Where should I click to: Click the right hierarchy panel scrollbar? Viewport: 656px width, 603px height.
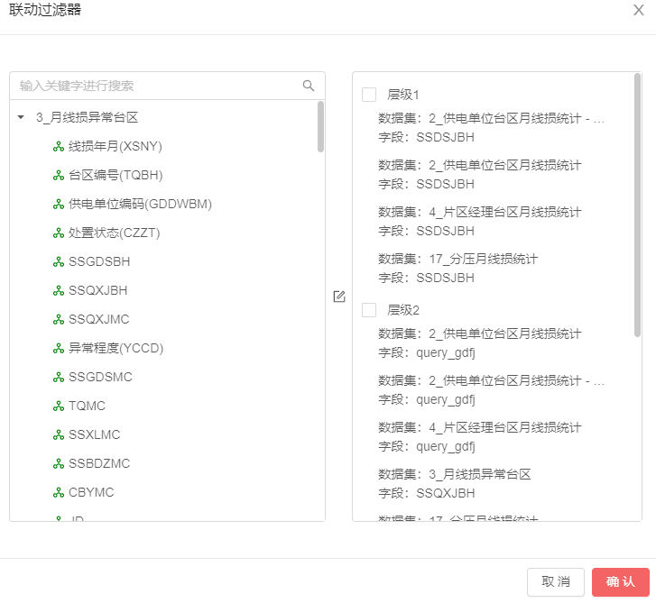tap(637, 203)
